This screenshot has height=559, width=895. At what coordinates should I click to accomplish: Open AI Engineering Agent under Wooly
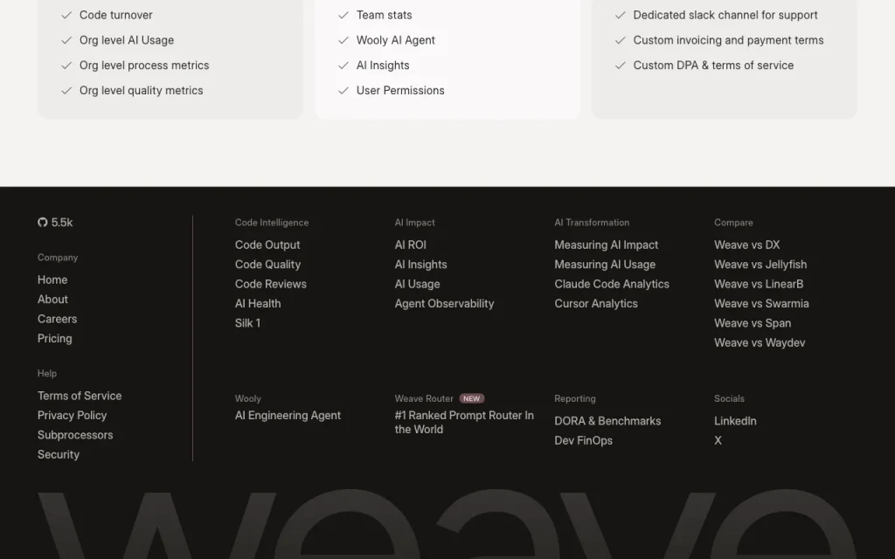point(288,416)
